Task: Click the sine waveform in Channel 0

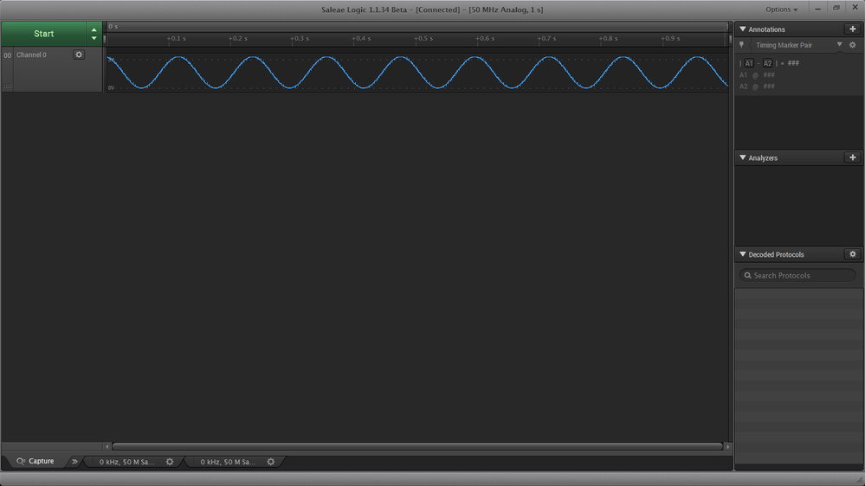Action: pos(417,72)
